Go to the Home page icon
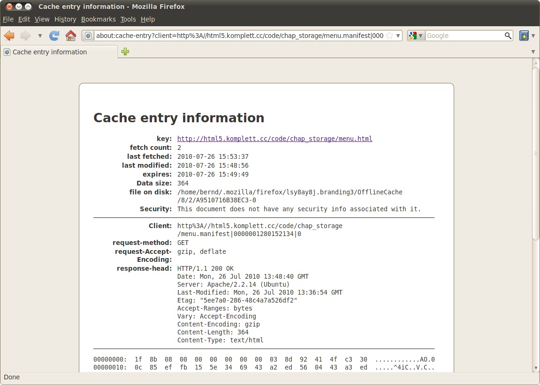Screen dimensions: 540x385 [71, 36]
